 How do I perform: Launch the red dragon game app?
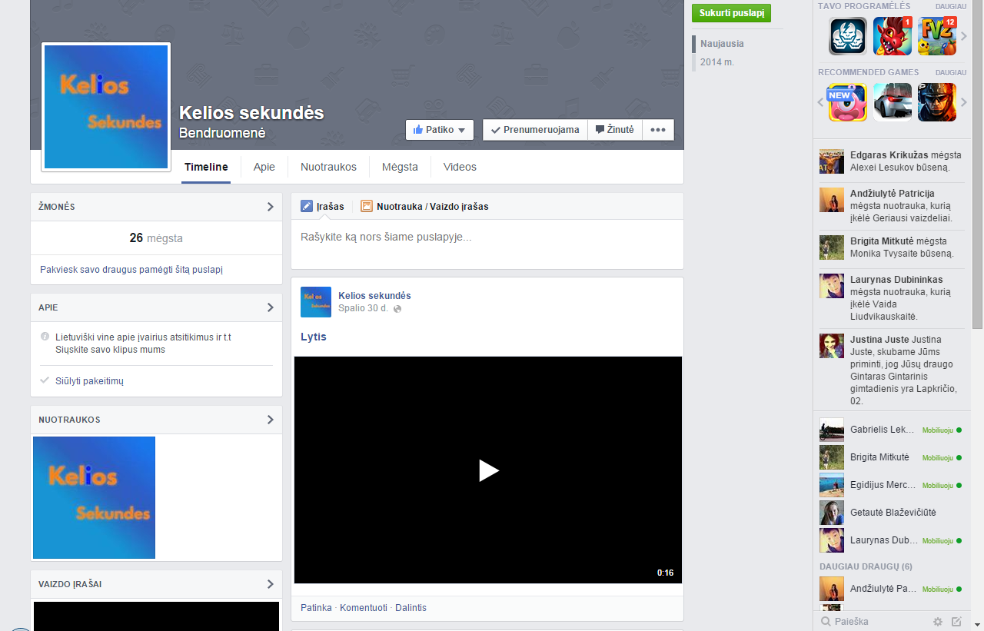(893, 36)
